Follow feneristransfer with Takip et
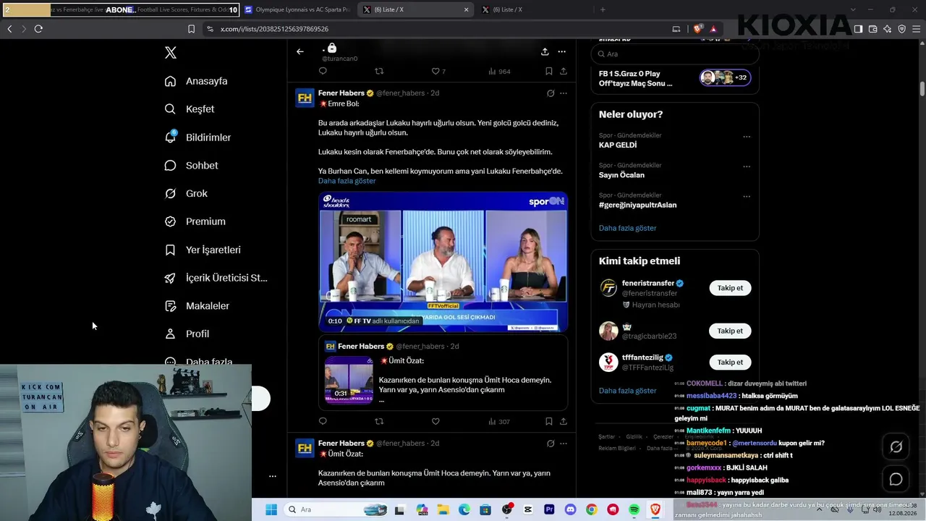This screenshot has width=926, height=521. point(730,288)
